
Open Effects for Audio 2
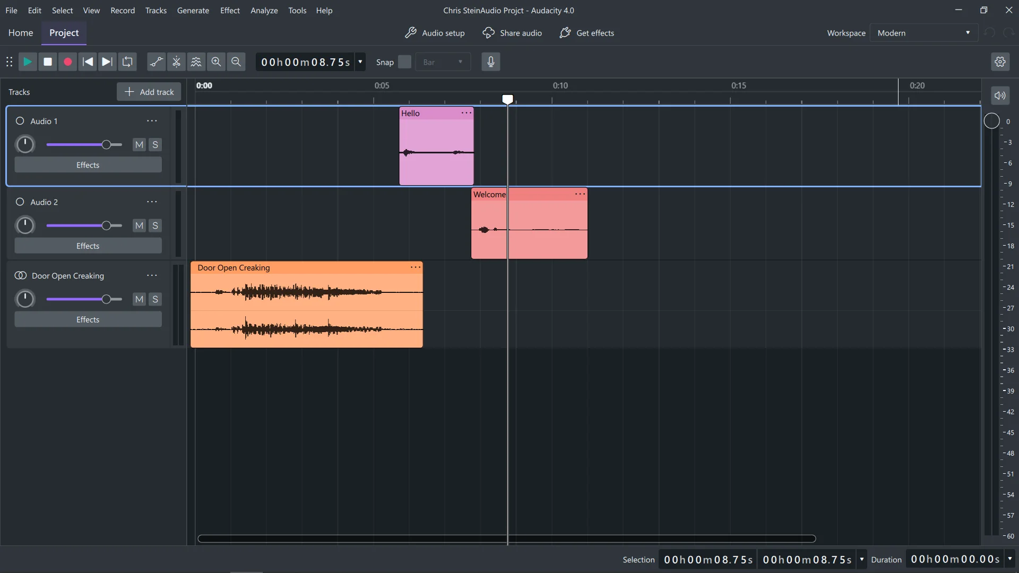coord(88,246)
